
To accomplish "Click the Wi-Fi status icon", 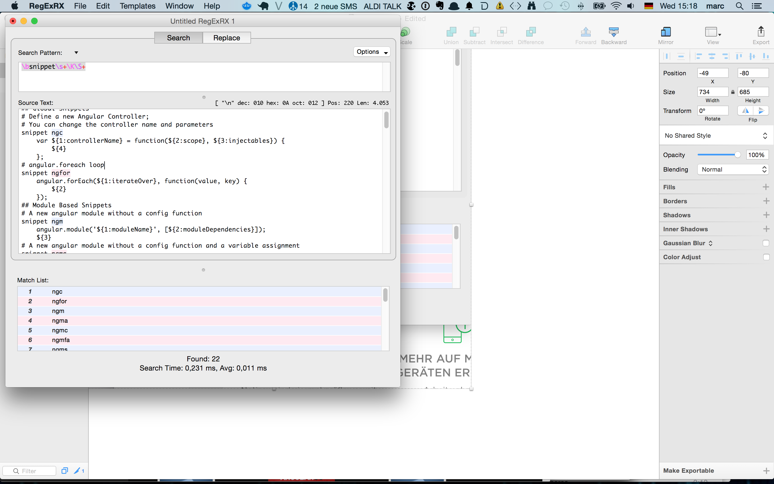I will coord(616,6).
